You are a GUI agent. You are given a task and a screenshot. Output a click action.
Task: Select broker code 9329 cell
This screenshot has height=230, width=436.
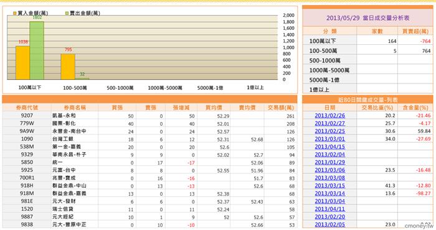point(27,155)
